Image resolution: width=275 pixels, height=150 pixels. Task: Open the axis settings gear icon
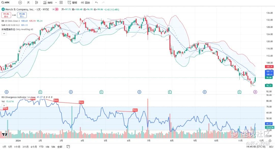tap(270, 141)
